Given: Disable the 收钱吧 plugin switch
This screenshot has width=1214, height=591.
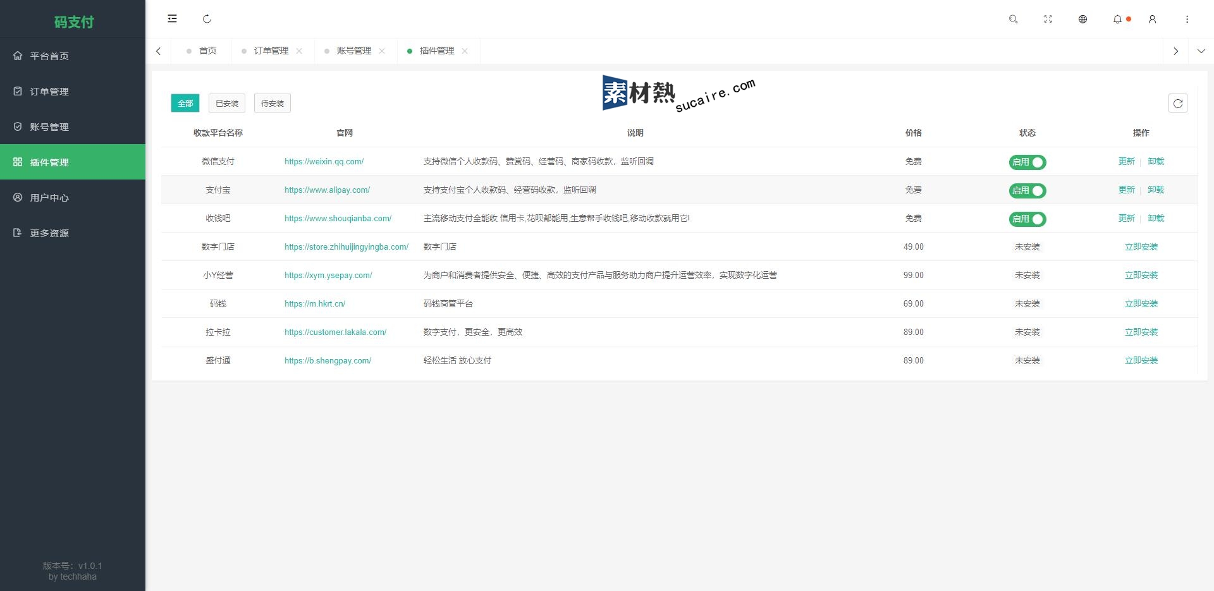Looking at the screenshot, I should [x=1027, y=219].
